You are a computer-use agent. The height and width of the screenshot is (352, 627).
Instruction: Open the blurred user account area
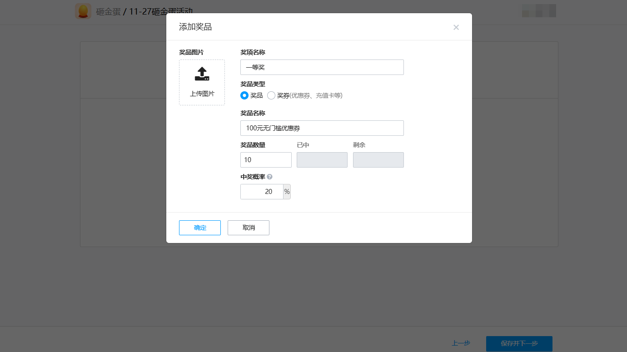(x=539, y=11)
